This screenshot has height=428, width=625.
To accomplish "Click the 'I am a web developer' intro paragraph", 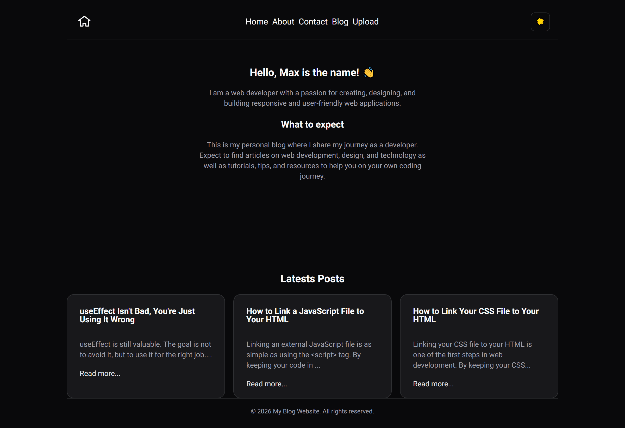I will point(312,98).
